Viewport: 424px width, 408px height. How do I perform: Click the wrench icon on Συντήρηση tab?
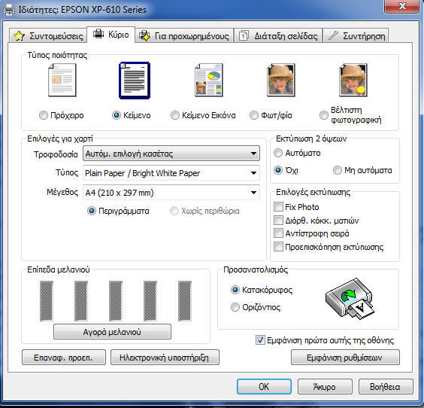[333, 35]
